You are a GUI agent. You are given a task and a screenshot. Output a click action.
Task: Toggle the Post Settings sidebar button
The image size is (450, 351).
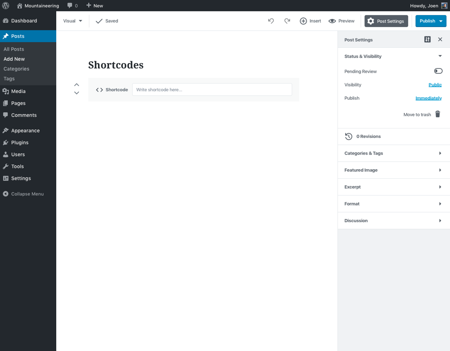click(386, 21)
